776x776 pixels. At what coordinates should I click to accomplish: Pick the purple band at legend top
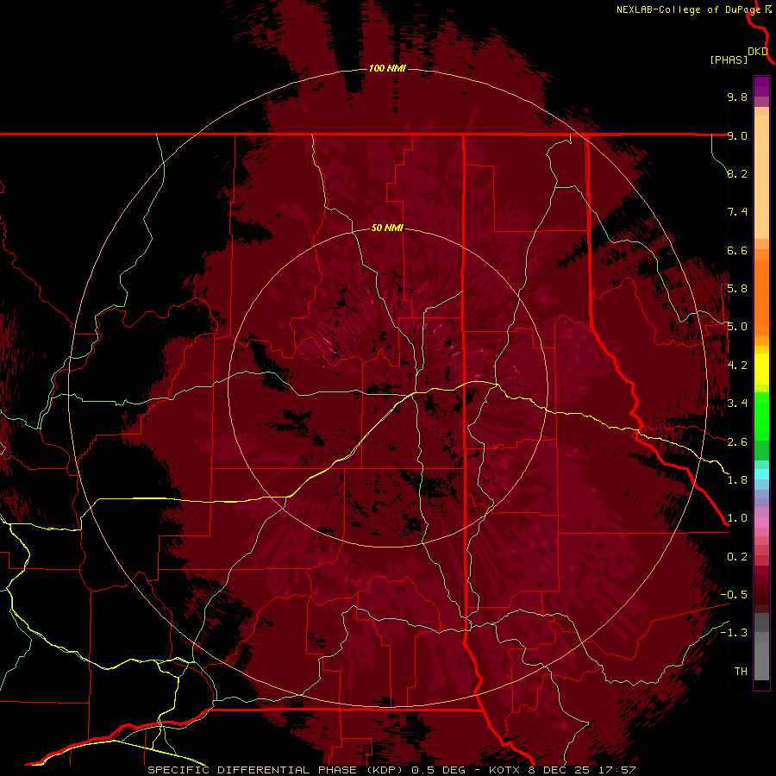point(761,86)
